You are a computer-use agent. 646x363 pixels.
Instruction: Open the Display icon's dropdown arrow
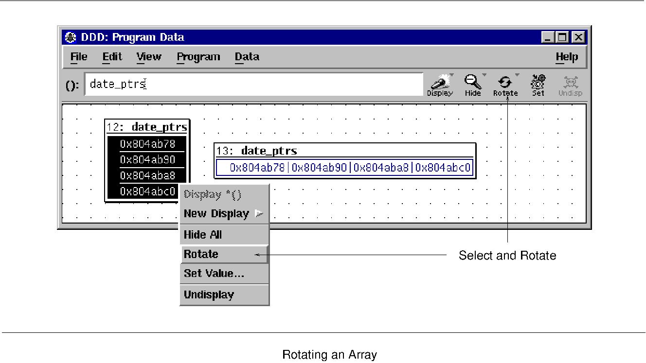(452, 75)
